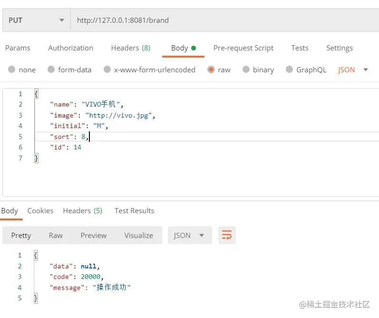Switch response view to Preview
The width and height of the screenshot is (379, 318).
[94, 236]
